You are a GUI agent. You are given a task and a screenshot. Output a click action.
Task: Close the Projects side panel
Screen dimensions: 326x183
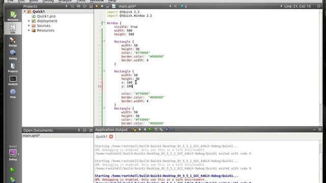91,6
